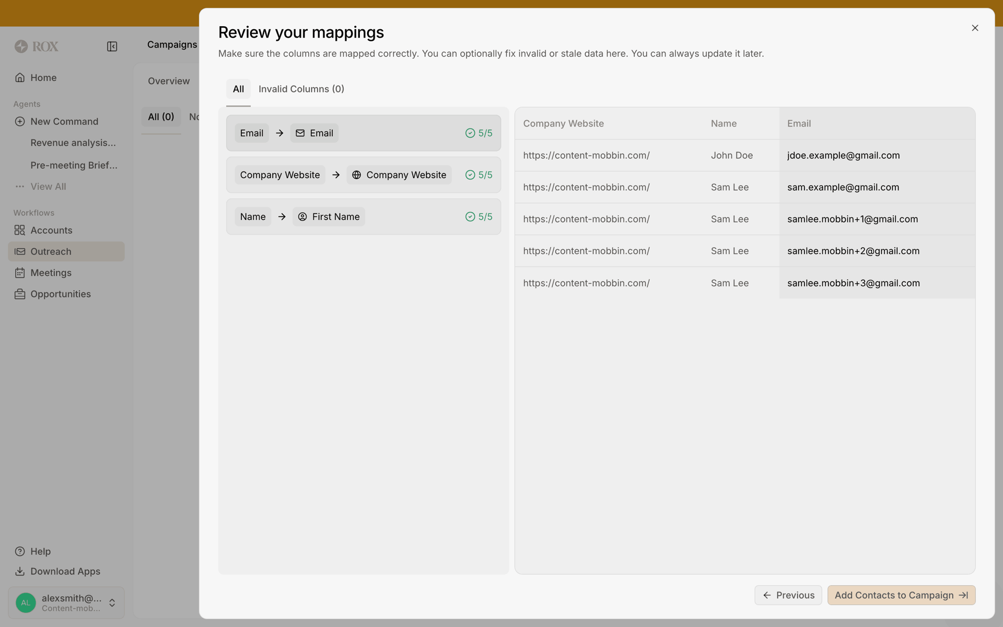The width and height of the screenshot is (1003, 627).
Task: Select samlee.mobbin+1@gmail.com cell
Action: [x=877, y=219]
